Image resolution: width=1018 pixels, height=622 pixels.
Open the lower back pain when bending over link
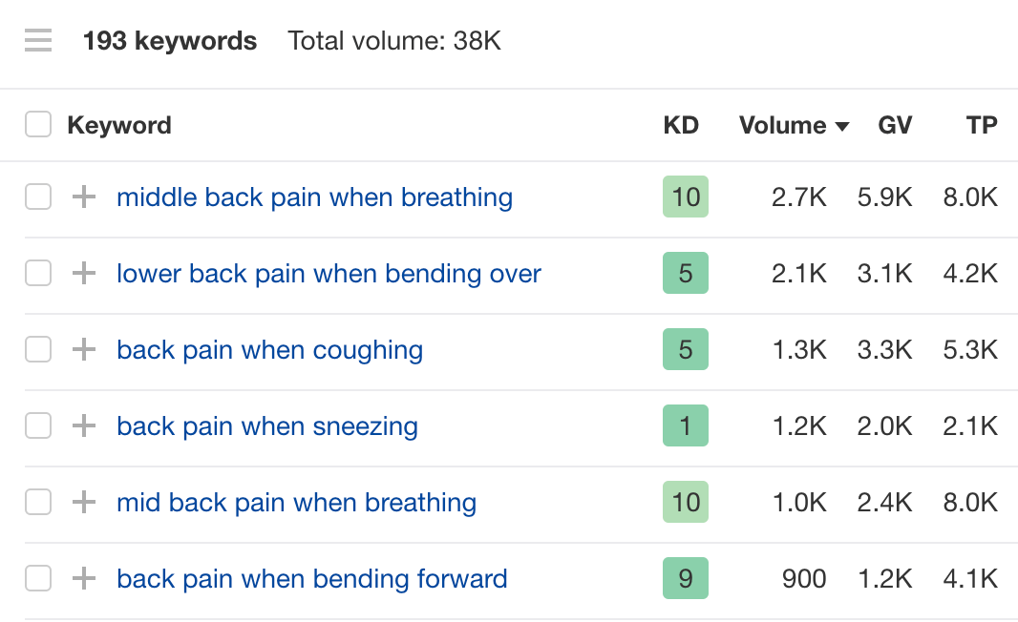[x=329, y=274]
